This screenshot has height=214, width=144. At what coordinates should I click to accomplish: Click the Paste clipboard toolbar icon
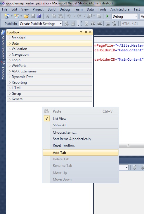tap(60, 16)
